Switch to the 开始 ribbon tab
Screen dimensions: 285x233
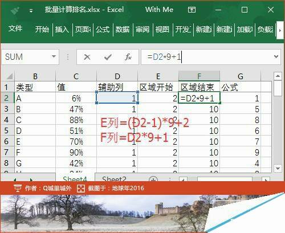click(42, 30)
